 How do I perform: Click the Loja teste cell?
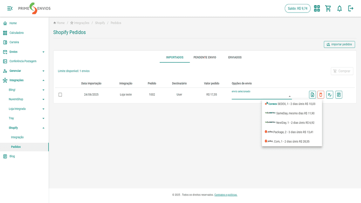pos(126,95)
